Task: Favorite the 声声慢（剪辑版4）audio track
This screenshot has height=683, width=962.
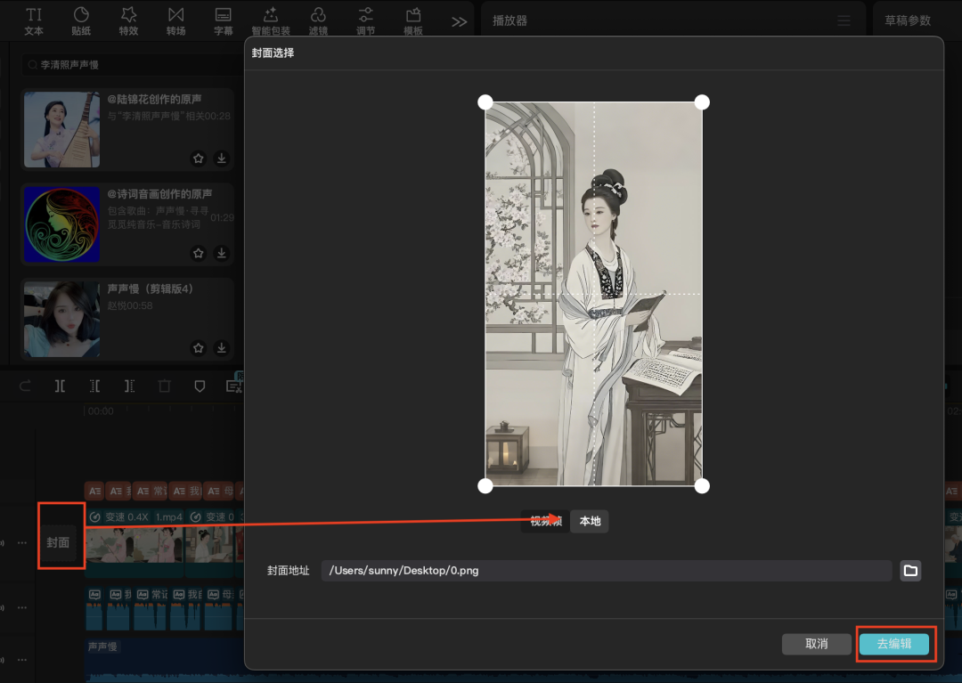Action: point(199,348)
